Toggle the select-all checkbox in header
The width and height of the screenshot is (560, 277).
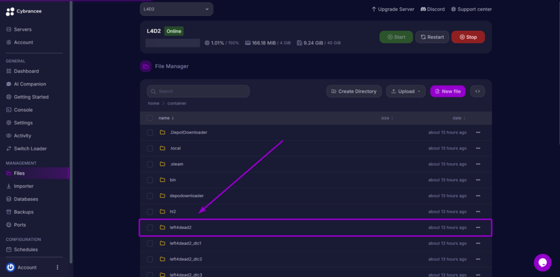[150, 118]
